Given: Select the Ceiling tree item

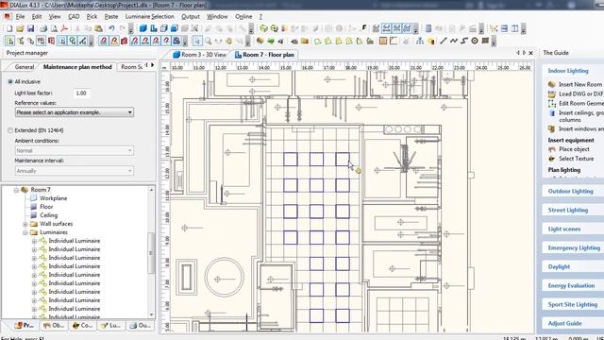Looking at the screenshot, I should (48, 215).
